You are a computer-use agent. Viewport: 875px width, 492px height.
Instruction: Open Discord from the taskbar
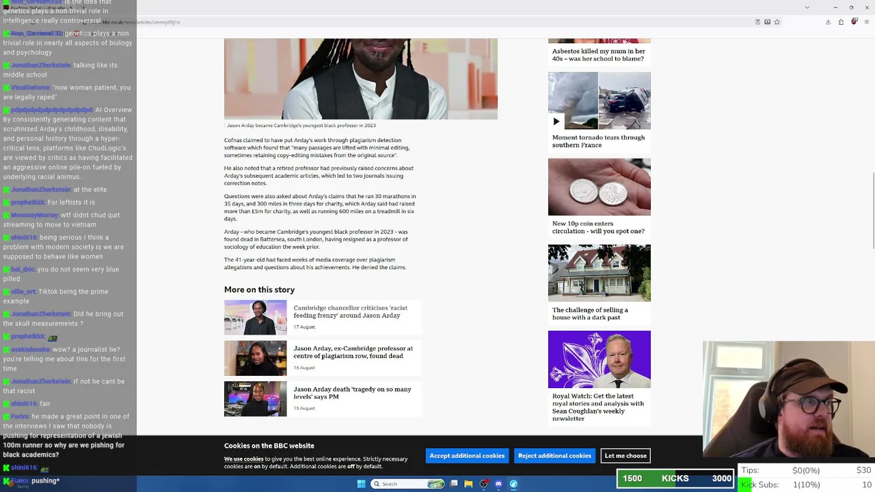pos(498,484)
